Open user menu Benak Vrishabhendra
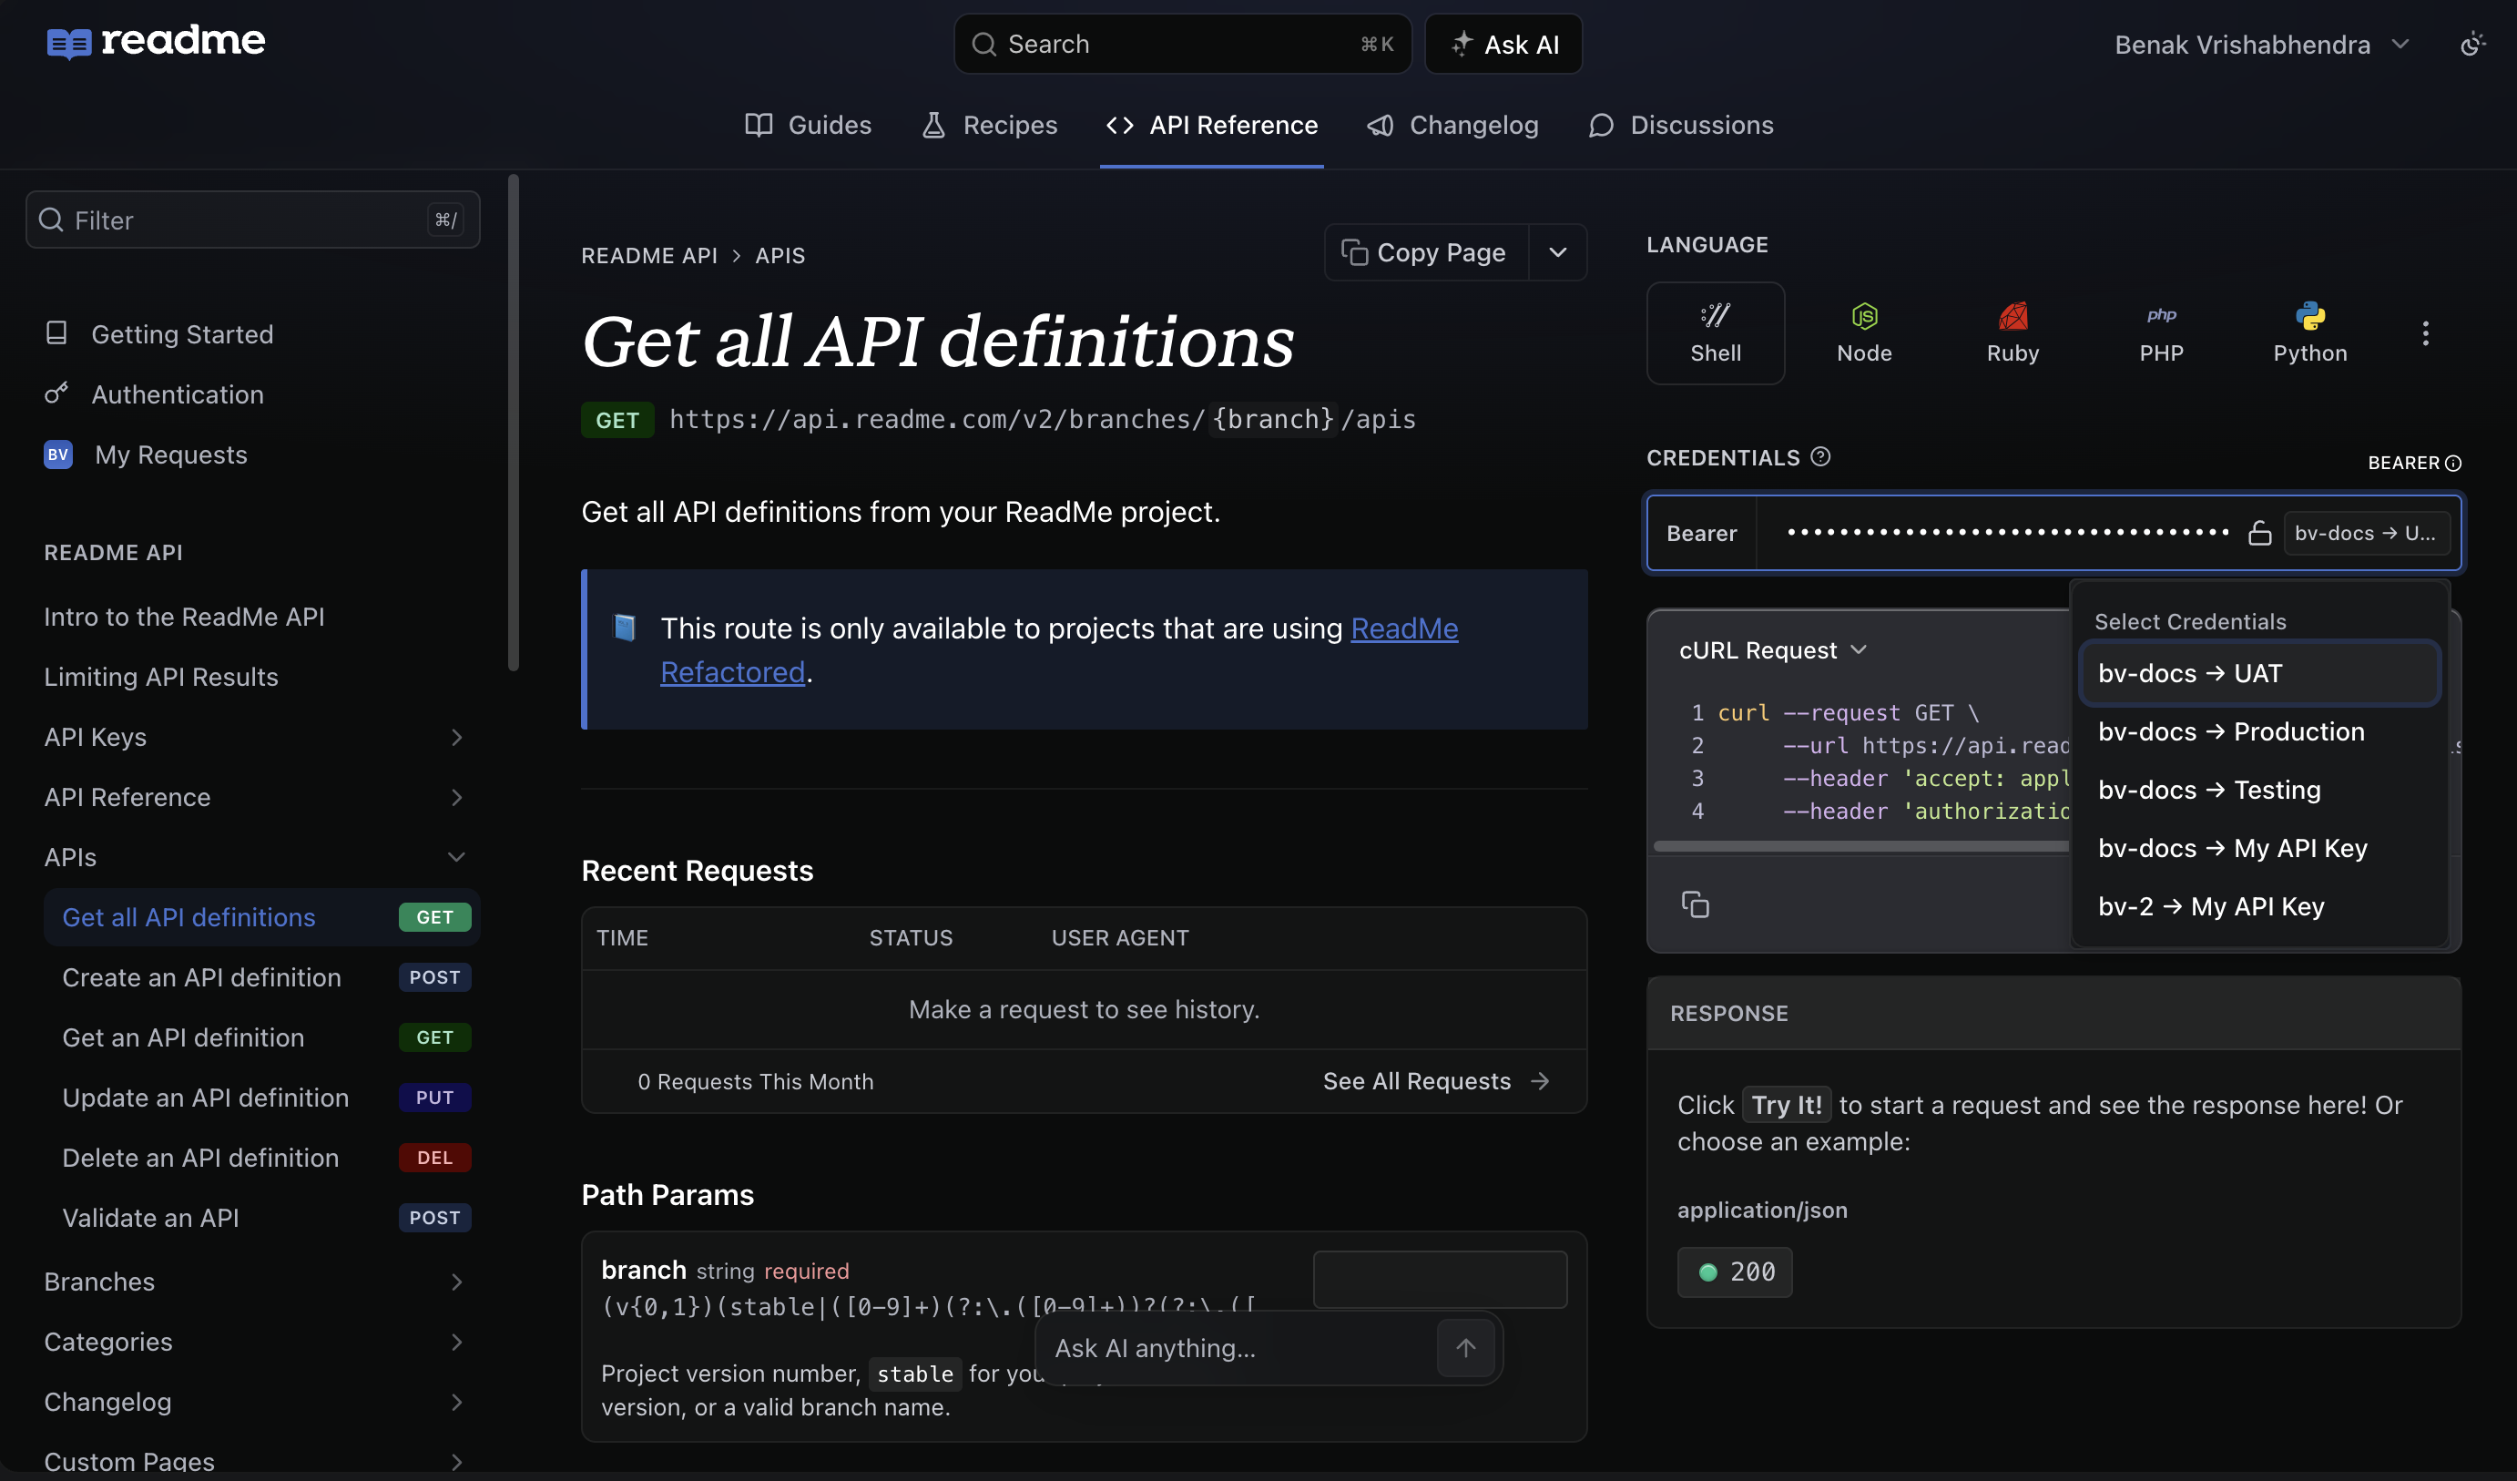 click(2261, 45)
